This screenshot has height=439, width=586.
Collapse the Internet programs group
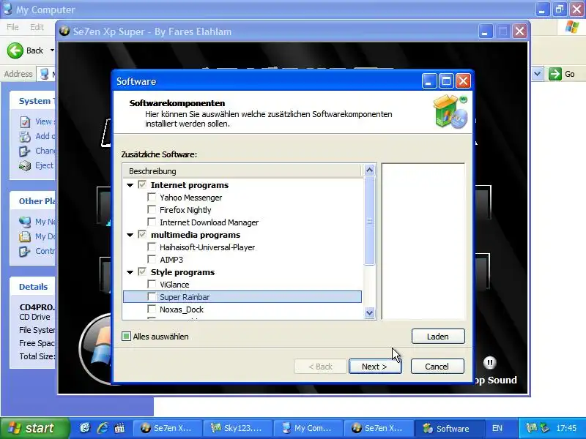click(x=130, y=185)
